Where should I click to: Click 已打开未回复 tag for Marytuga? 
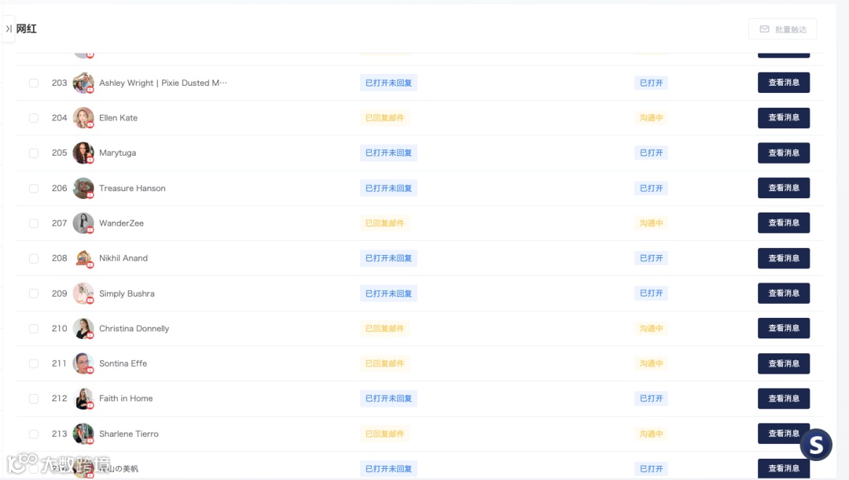click(388, 153)
